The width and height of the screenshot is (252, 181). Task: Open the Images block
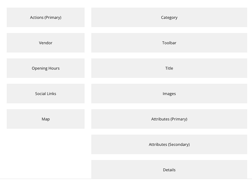pos(169,94)
